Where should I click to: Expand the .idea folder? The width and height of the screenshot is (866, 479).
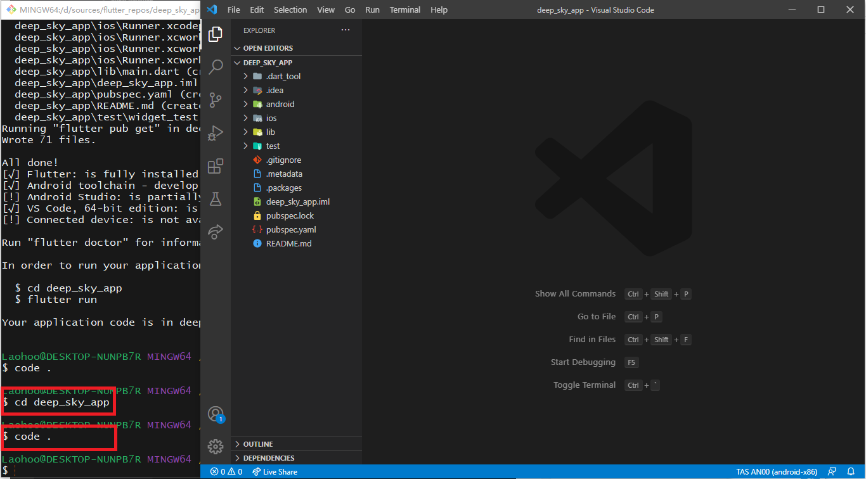296,90
